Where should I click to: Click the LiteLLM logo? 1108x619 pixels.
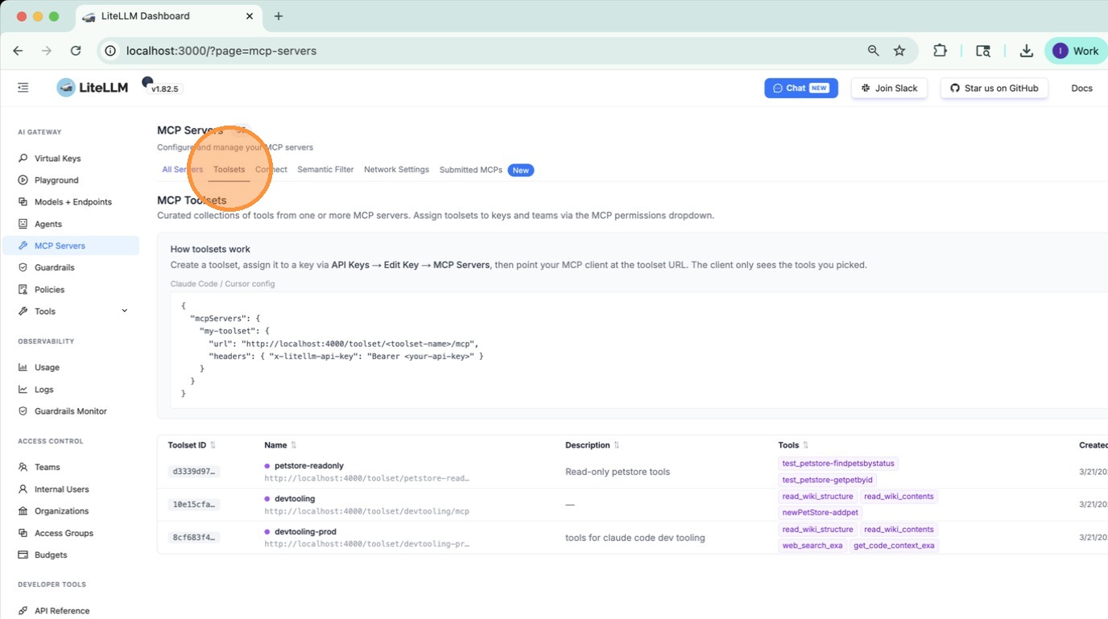coord(93,88)
